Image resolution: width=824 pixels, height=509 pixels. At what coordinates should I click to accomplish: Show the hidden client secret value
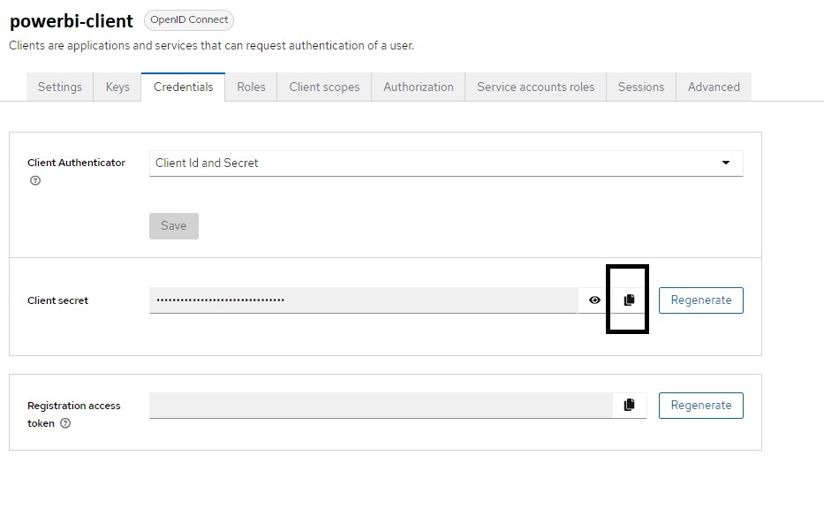click(594, 300)
